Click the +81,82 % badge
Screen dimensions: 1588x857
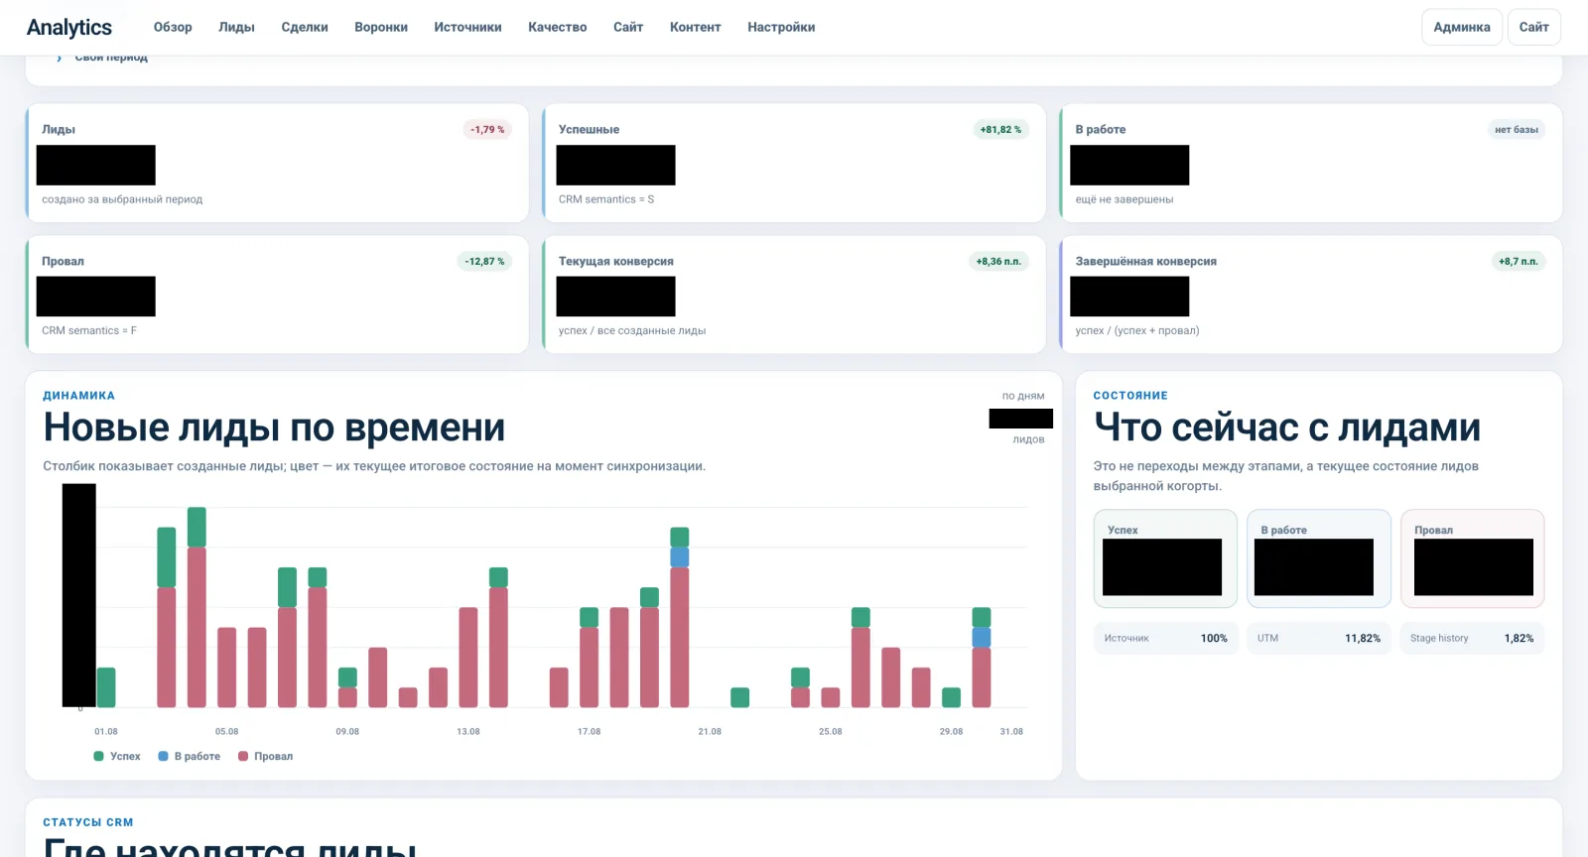(x=1000, y=129)
